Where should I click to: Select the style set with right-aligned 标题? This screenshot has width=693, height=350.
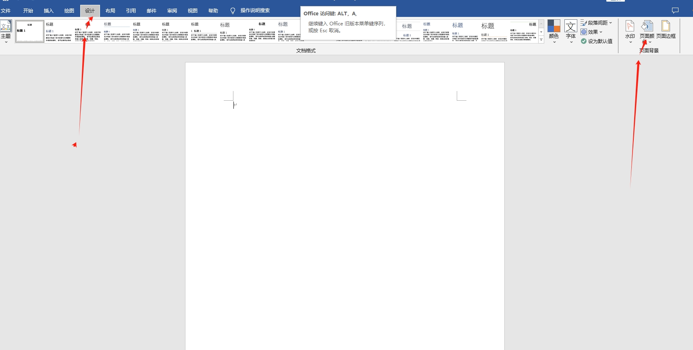click(x=523, y=31)
